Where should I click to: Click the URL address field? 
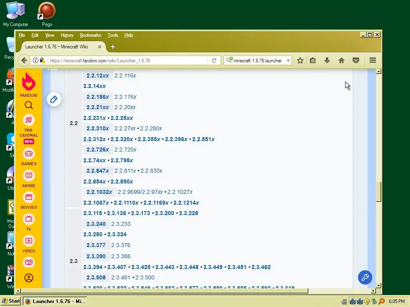[128, 61]
